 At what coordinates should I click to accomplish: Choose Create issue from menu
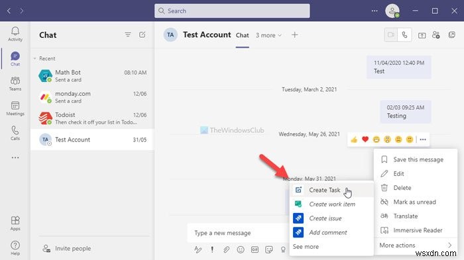click(331, 218)
